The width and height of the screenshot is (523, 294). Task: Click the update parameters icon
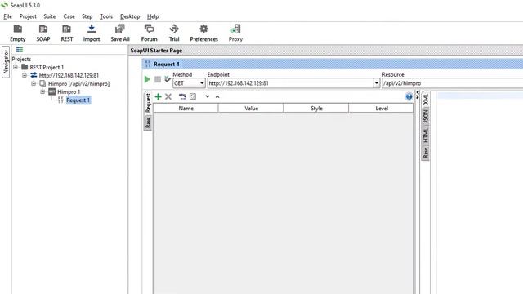click(x=182, y=96)
